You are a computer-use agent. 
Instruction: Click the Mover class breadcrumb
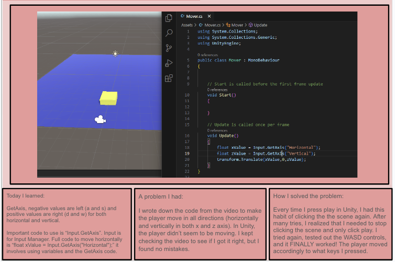click(235, 25)
